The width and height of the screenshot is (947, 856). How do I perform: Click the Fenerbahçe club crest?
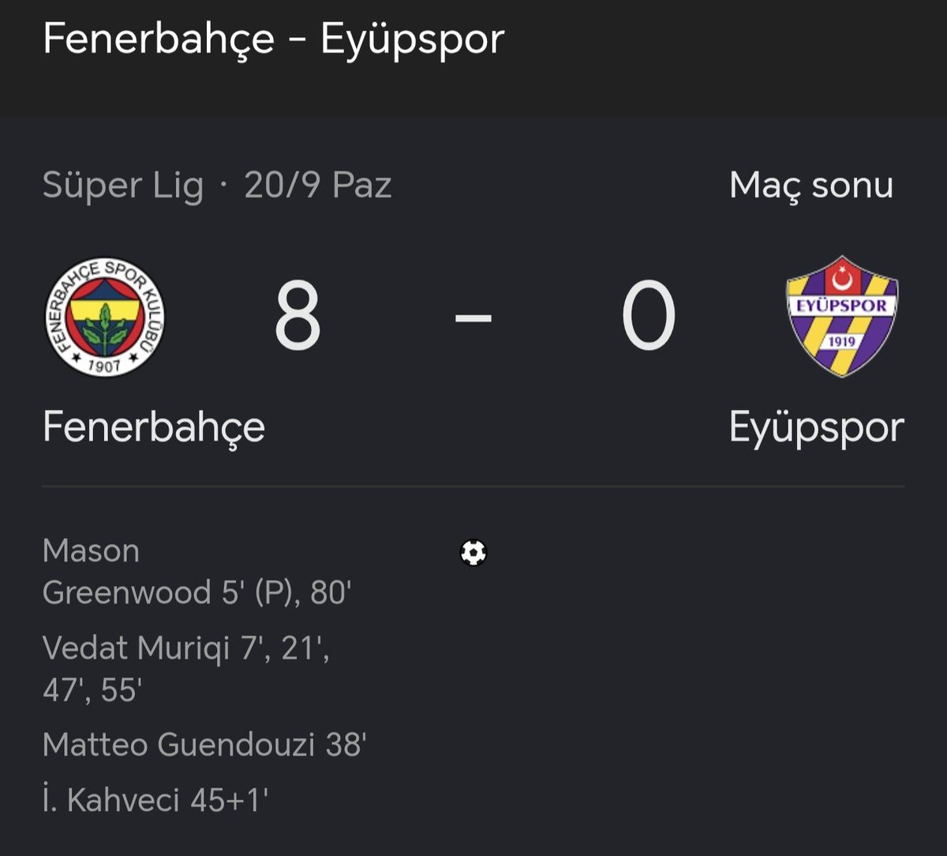click(104, 317)
